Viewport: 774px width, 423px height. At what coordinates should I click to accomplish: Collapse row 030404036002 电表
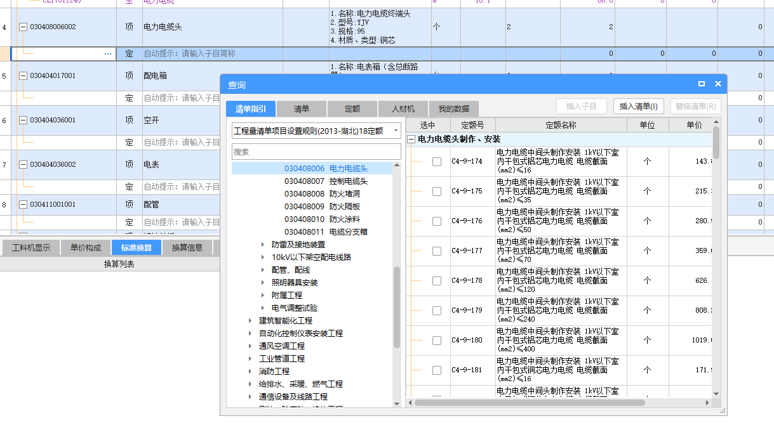[x=23, y=165]
